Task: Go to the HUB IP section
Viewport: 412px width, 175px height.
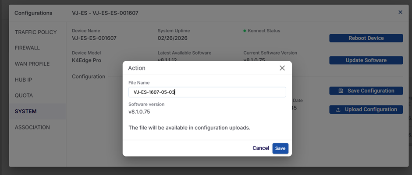Action: click(24, 80)
